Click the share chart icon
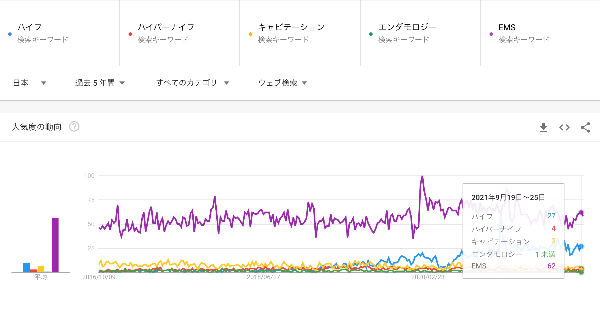Viewport: 600px width, 317px height. pyautogui.click(x=585, y=127)
